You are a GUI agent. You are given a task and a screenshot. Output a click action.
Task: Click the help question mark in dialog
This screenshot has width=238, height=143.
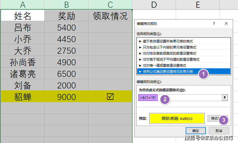[x=214, y=24]
